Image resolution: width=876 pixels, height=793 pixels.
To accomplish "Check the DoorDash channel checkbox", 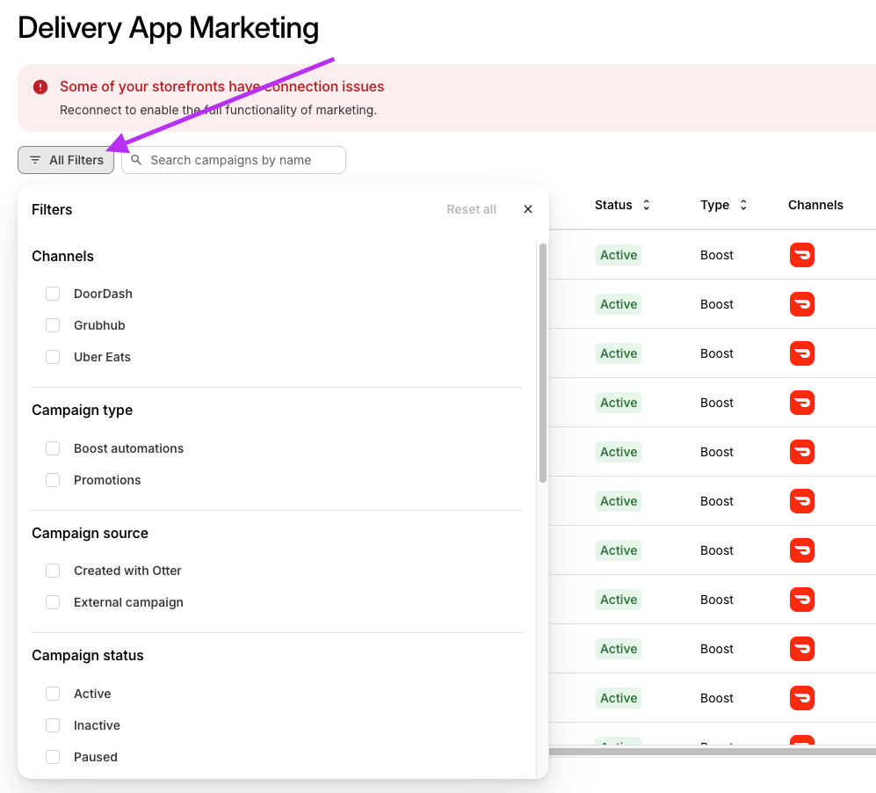I will tap(53, 294).
